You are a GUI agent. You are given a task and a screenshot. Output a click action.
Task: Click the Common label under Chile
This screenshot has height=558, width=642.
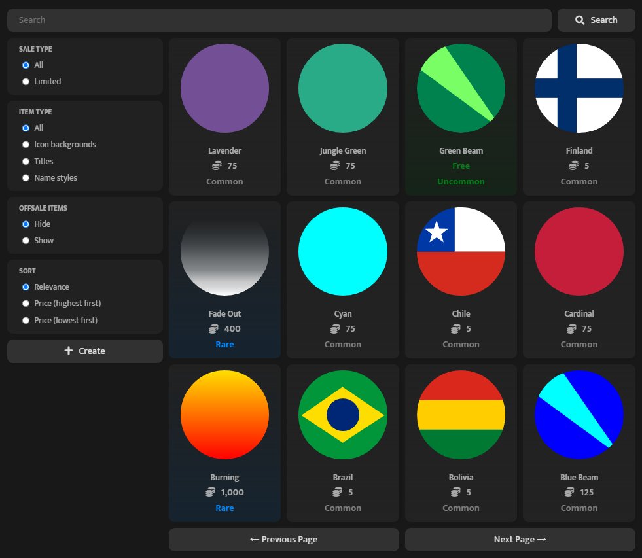[x=461, y=344]
